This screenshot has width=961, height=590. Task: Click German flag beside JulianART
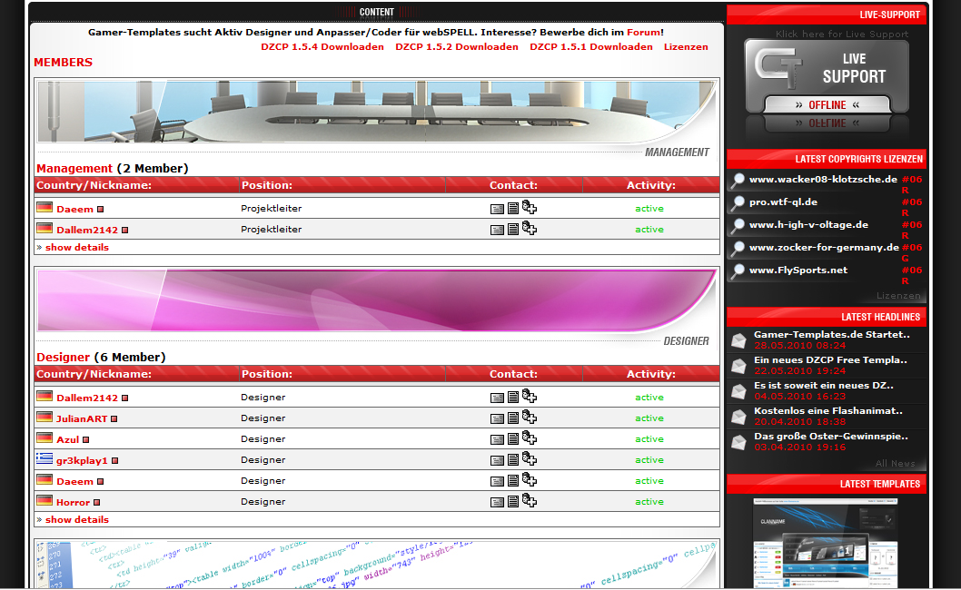click(45, 417)
